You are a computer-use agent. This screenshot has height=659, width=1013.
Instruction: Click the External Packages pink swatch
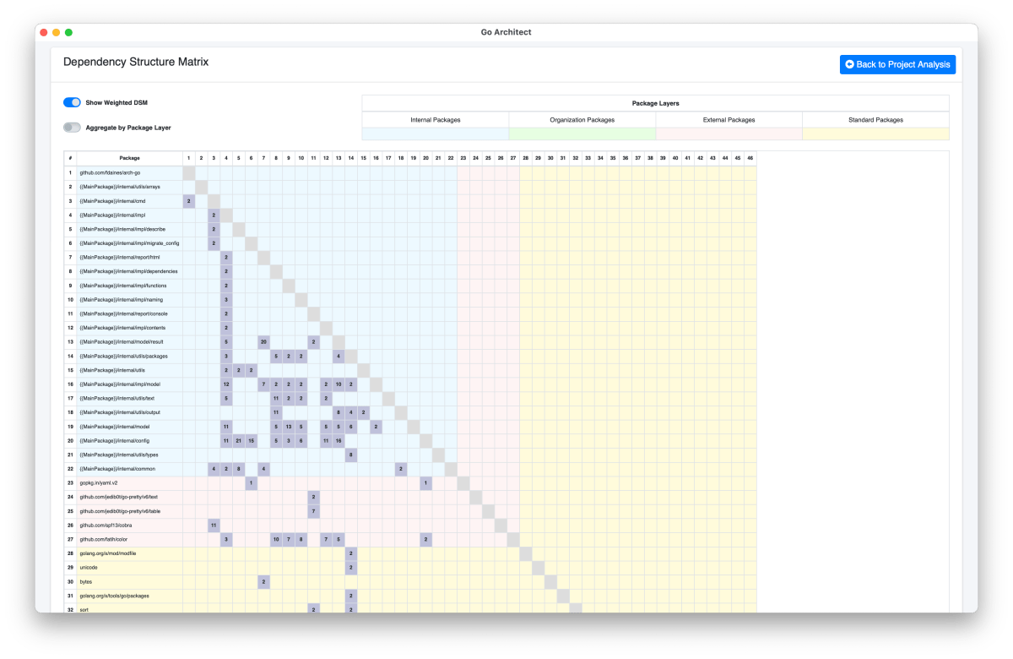point(729,133)
